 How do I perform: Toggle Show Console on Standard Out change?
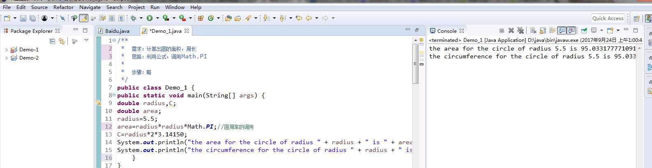click(562, 30)
